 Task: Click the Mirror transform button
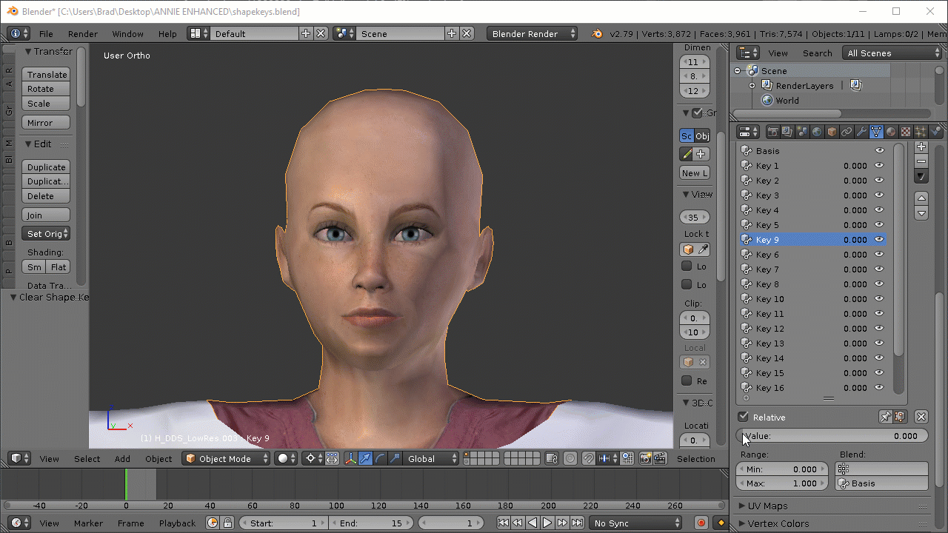coord(46,123)
